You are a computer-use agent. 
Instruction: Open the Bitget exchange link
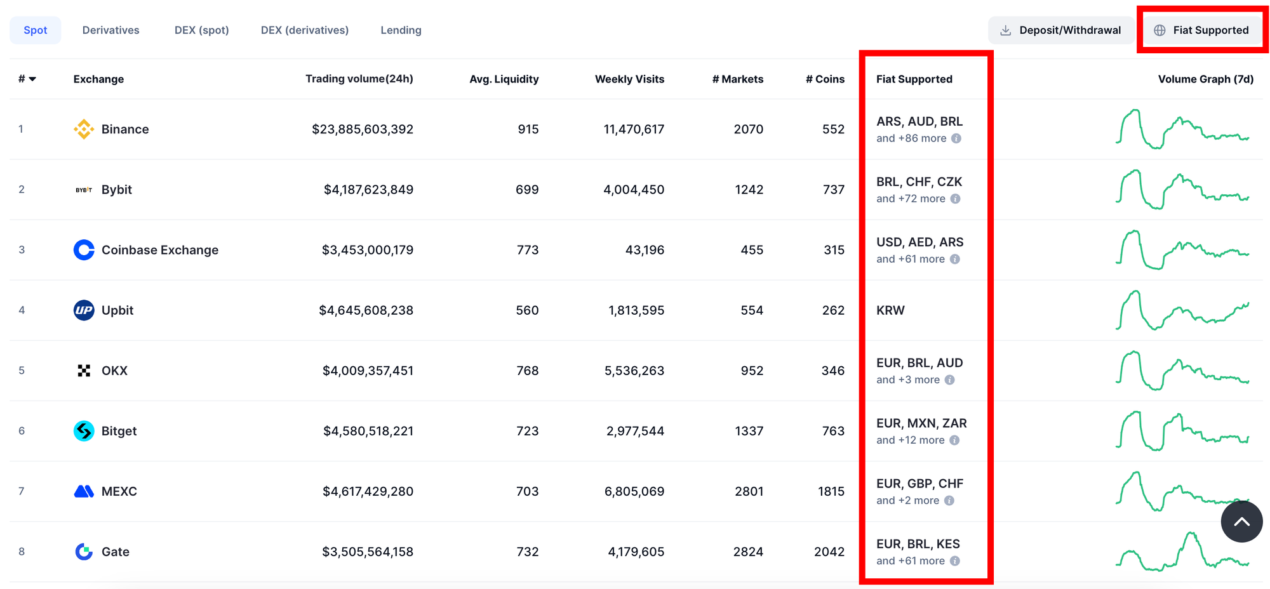coord(119,431)
